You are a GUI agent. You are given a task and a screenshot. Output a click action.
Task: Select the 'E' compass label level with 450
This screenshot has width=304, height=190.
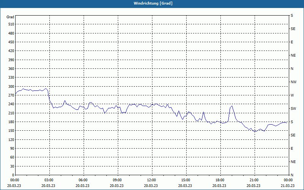[x=292, y=42]
